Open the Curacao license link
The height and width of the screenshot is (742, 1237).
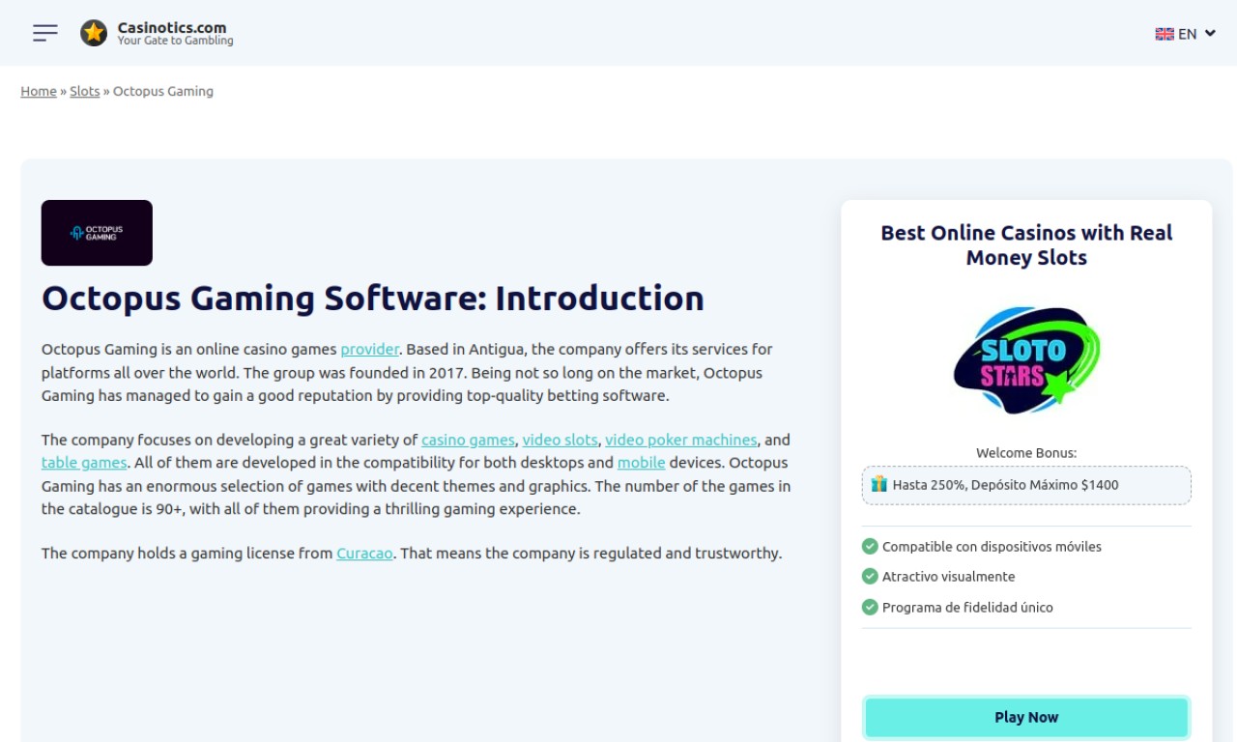pyautogui.click(x=364, y=554)
